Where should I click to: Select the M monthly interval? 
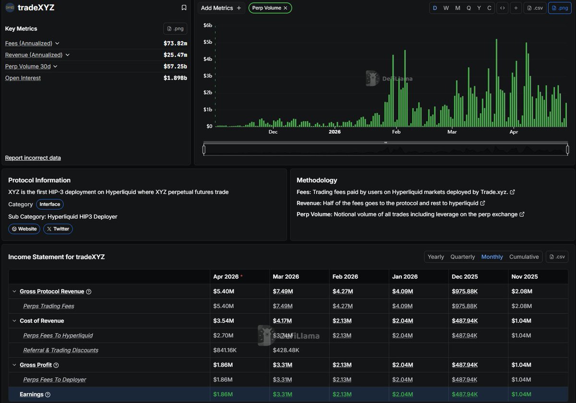457,8
